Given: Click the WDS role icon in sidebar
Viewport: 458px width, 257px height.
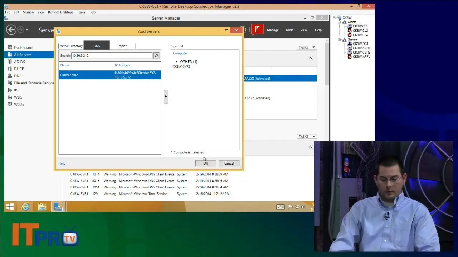Looking at the screenshot, I should [x=10, y=97].
